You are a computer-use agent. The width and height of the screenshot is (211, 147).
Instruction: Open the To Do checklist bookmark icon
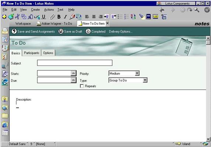click(x=5, y=57)
